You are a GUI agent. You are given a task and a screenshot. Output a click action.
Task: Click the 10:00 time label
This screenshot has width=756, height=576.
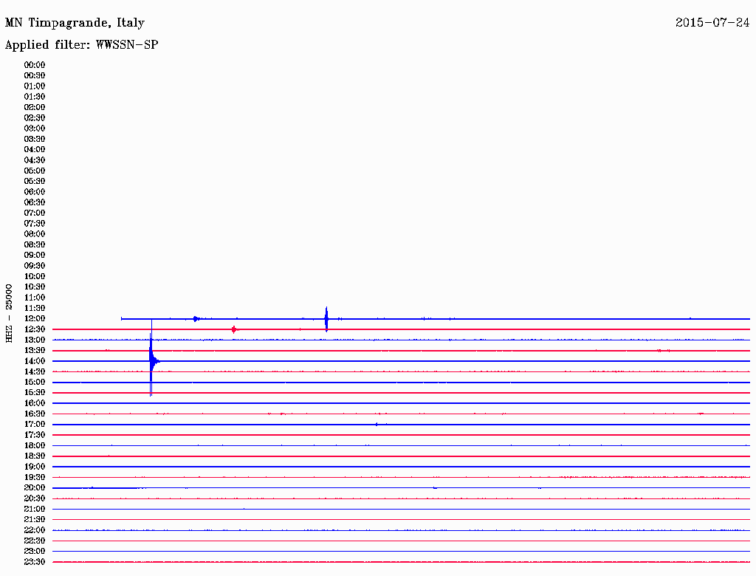click(x=34, y=276)
